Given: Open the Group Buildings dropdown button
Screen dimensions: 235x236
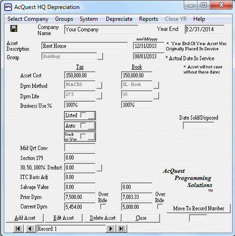Looking at the screenshot, I should point(100,57).
